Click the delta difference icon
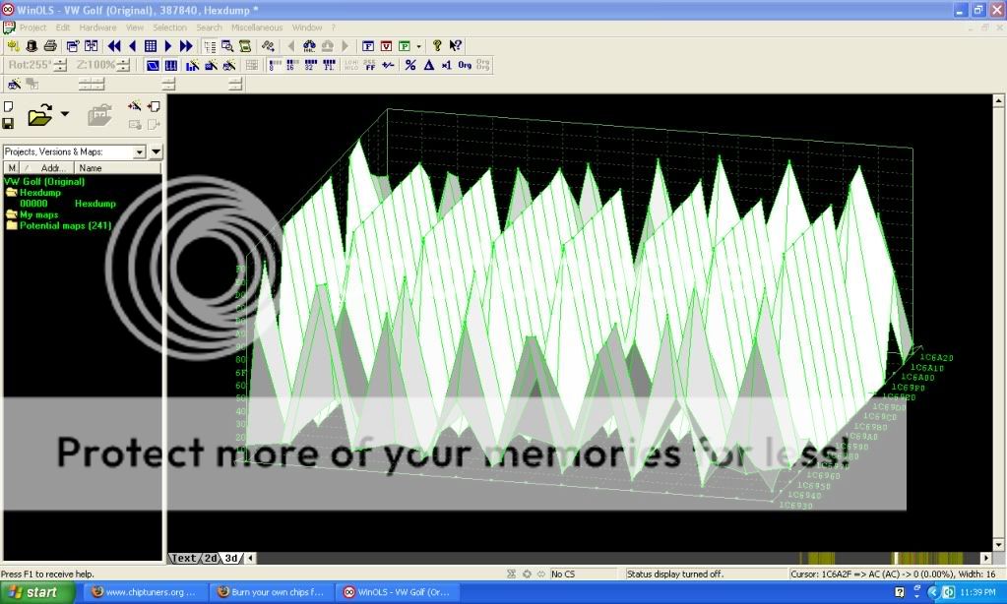 point(428,65)
